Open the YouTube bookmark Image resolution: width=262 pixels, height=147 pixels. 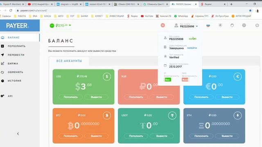(147, 16)
